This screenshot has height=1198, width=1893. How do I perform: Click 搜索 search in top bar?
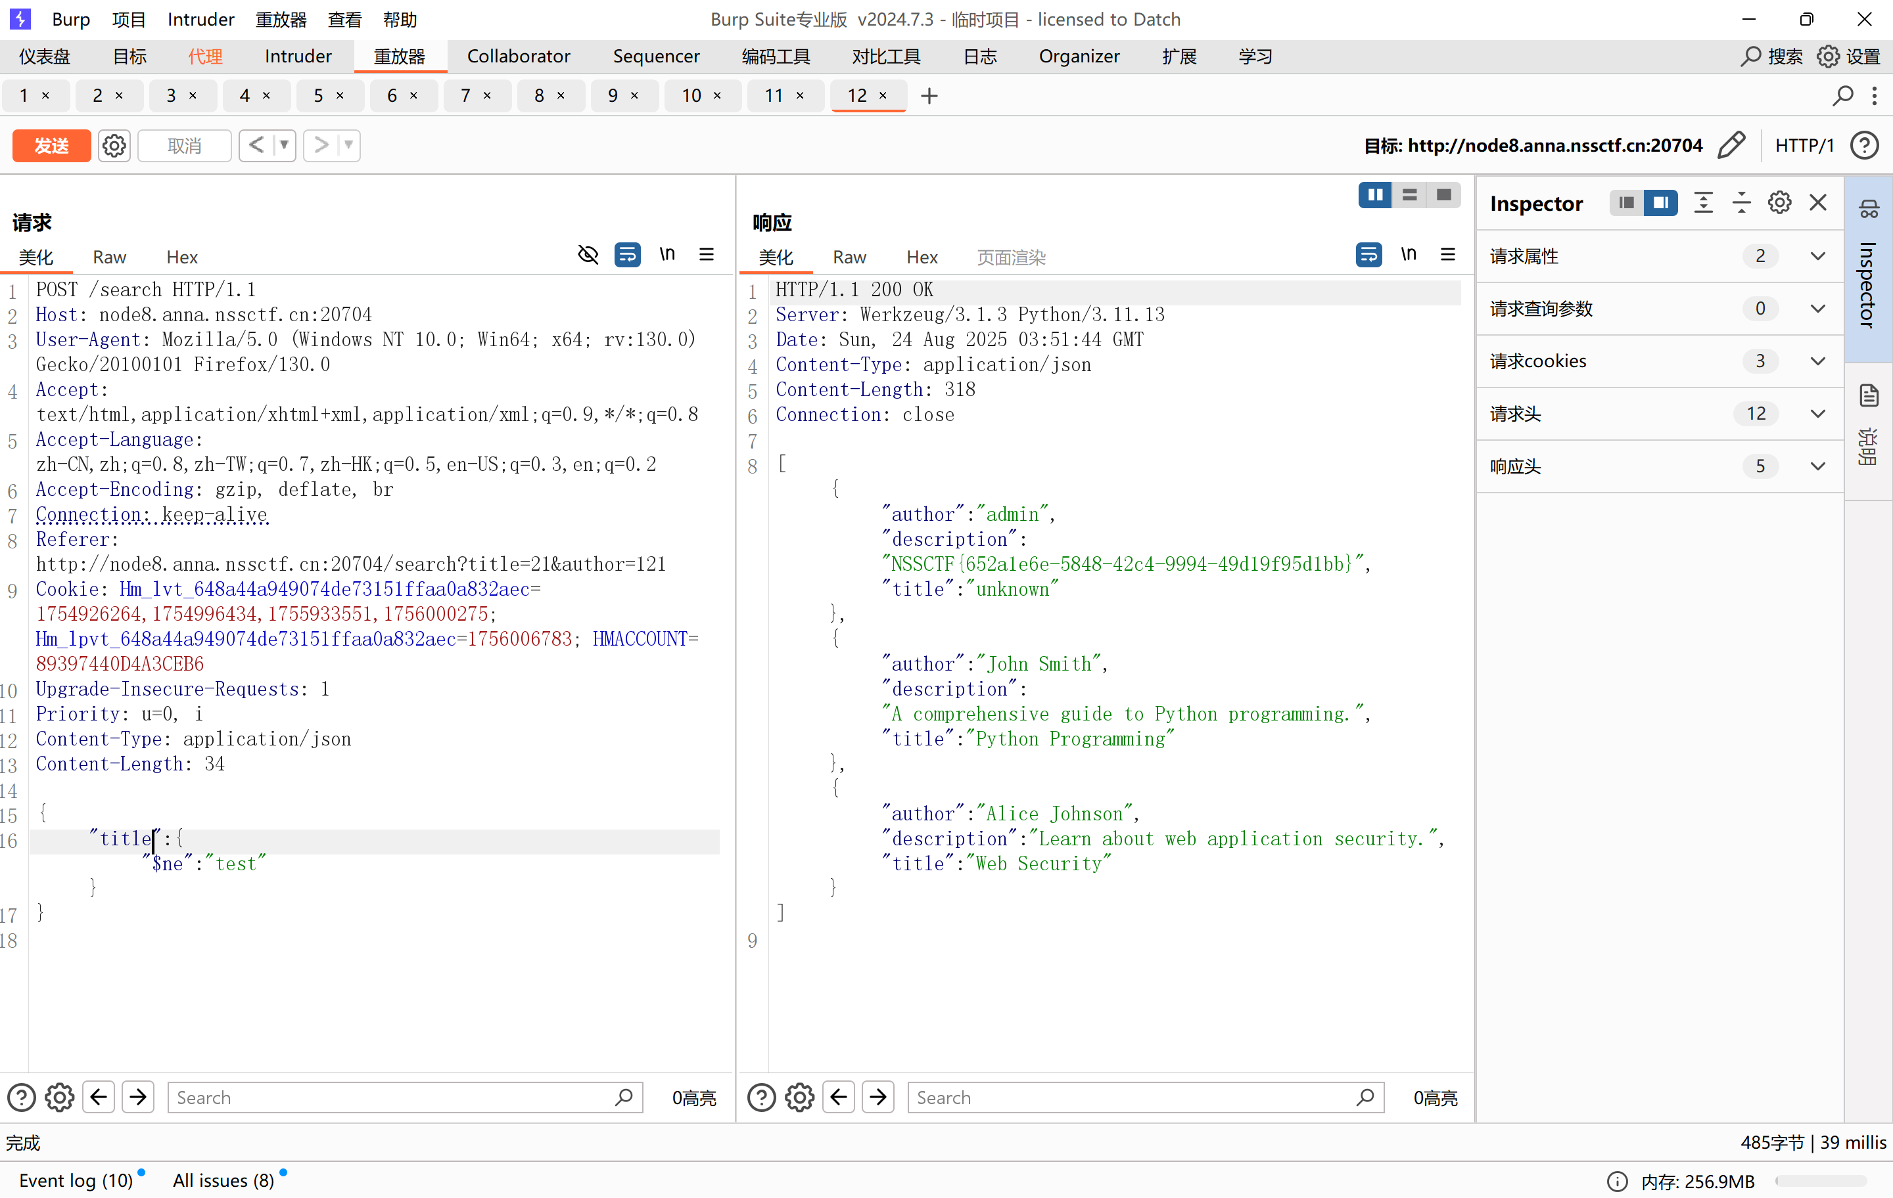(x=1773, y=56)
